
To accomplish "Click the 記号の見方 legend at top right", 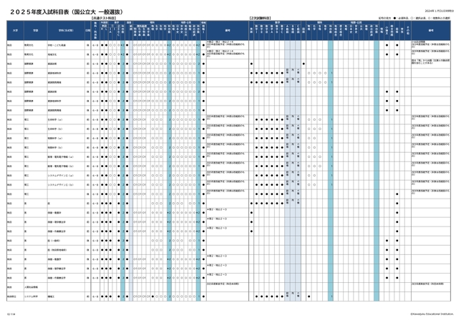I will (417, 17).
